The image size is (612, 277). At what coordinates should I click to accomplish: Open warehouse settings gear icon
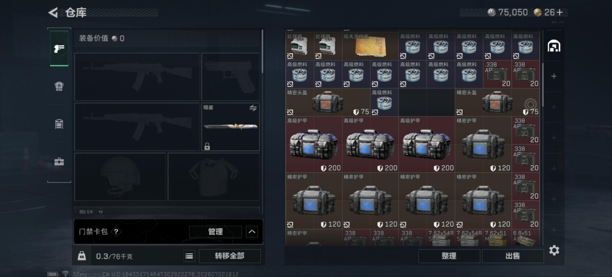pos(554,250)
